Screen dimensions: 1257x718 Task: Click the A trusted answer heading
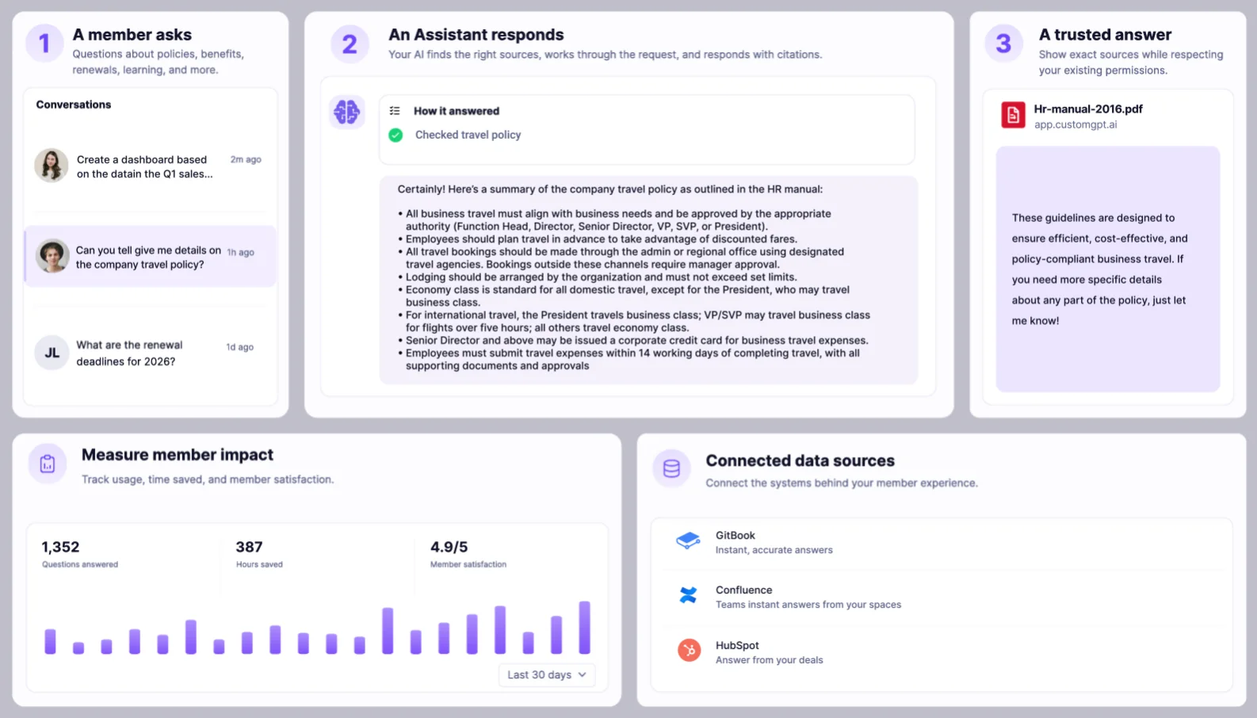[1105, 35]
